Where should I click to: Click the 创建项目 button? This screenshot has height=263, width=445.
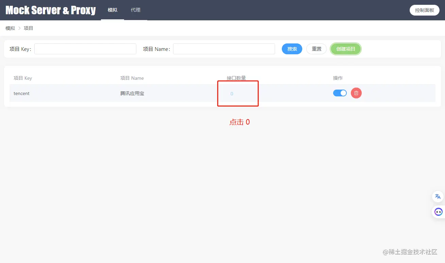(346, 49)
